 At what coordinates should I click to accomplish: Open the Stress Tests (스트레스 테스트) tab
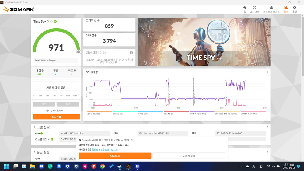(x=271, y=9)
